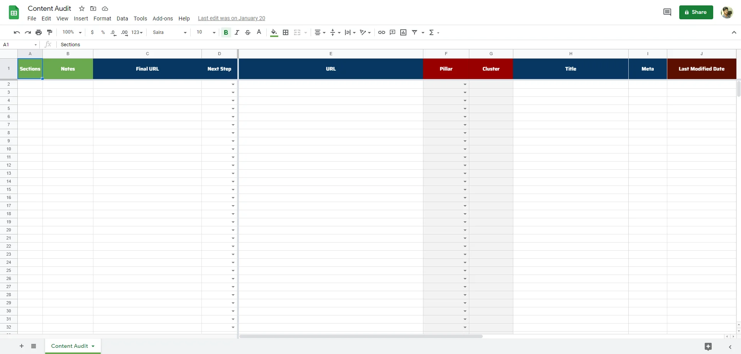Open the borders tool
Image resolution: width=741 pixels, height=354 pixels.
coord(286,32)
